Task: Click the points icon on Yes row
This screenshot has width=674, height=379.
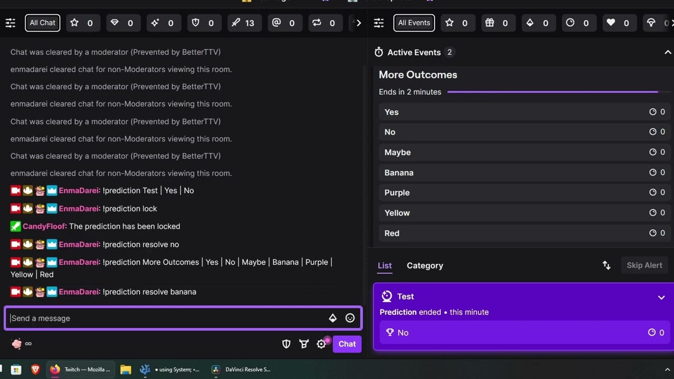Action: tap(653, 112)
